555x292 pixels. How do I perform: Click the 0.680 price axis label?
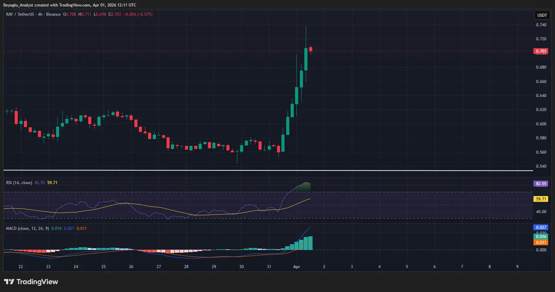tap(541, 67)
